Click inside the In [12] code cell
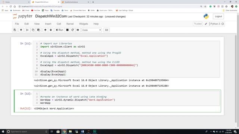This screenshot has width=239, height=134. pos(127,98)
